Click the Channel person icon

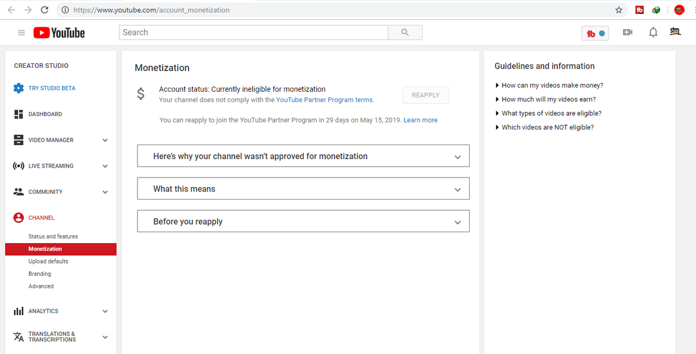(18, 218)
